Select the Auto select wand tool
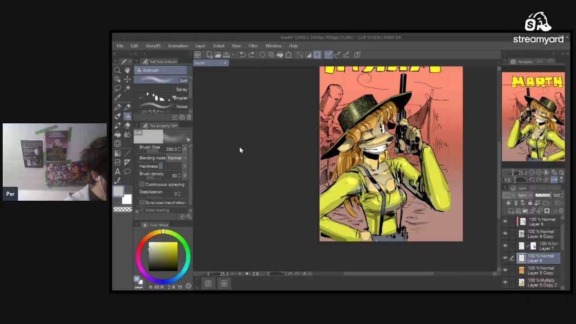The height and width of the screenshot is (324, 576). [127, 88]
